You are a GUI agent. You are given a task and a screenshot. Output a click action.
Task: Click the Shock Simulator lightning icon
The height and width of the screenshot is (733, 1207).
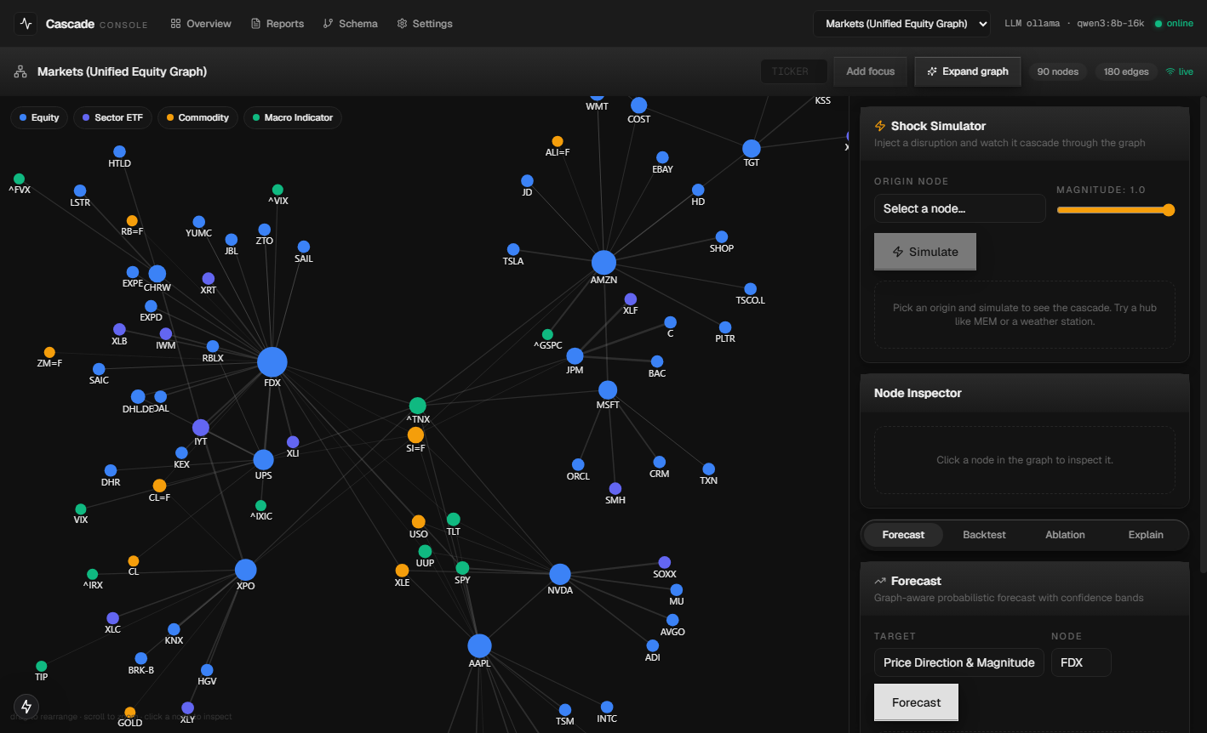[880, 126]
